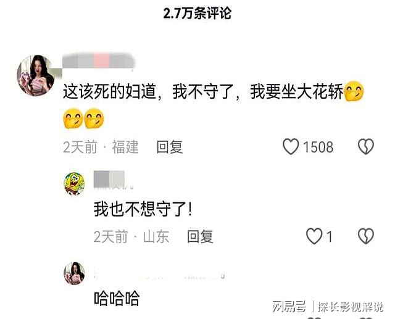Screen dimensions: 395x319
Task: Select the reply text 我也不想守了
Action: click(143, 209)
